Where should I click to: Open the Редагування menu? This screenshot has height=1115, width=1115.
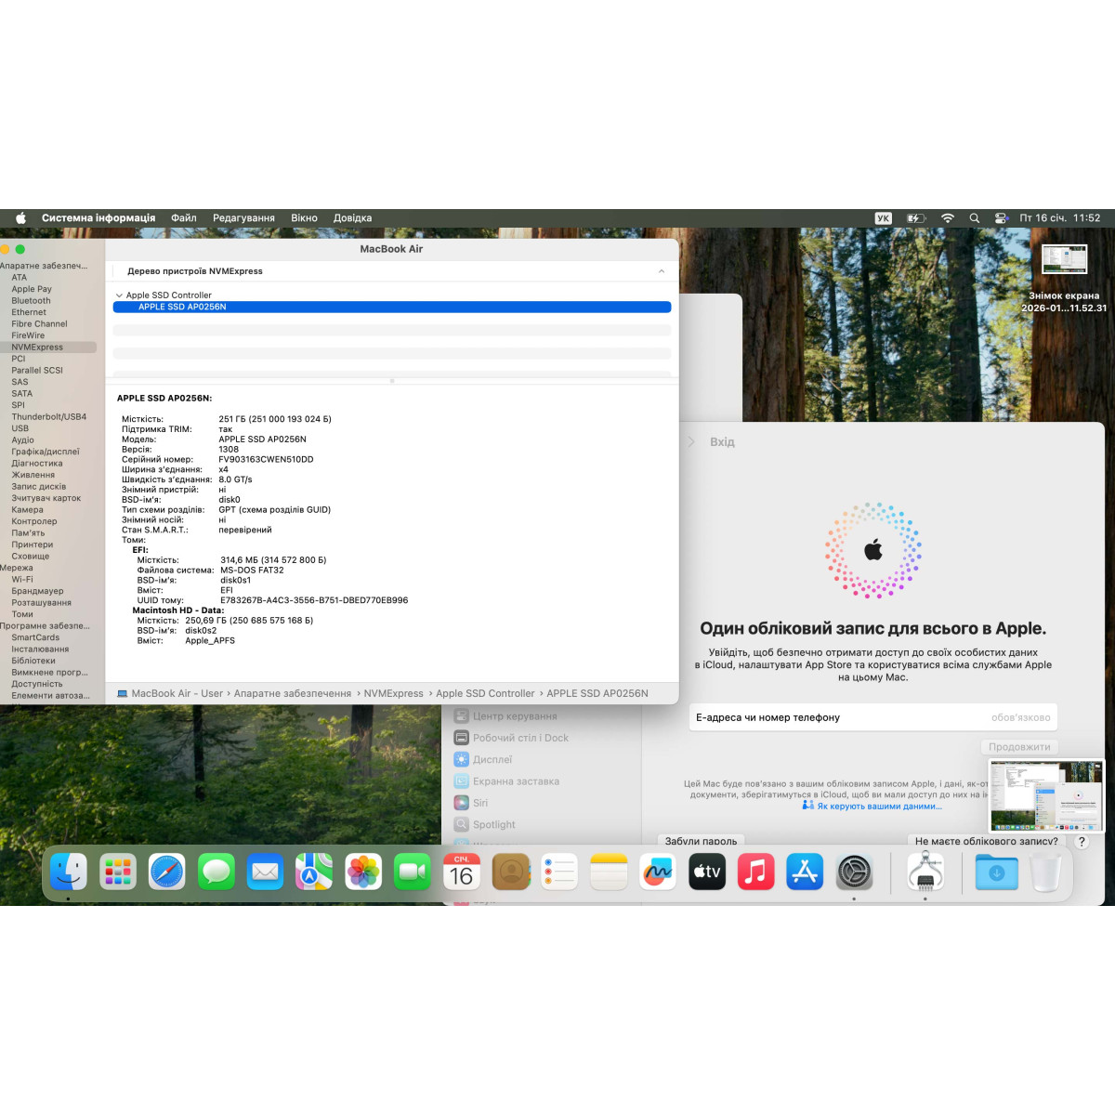pos(243,218)
